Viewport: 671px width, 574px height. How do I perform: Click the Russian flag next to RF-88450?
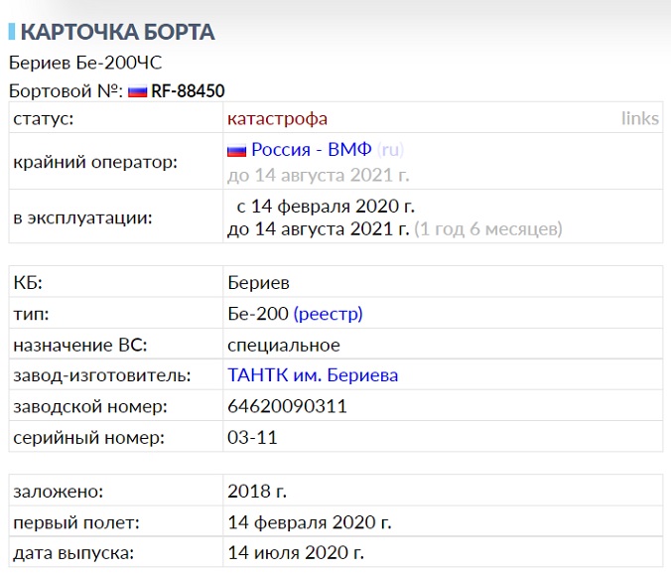[x=137, y=91]
